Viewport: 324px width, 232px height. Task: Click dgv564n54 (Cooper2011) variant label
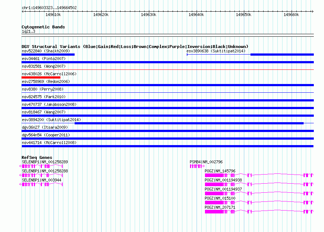point(46,135)
